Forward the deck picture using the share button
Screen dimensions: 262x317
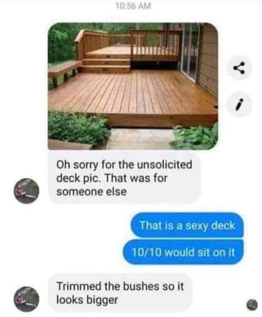[239, 68]
